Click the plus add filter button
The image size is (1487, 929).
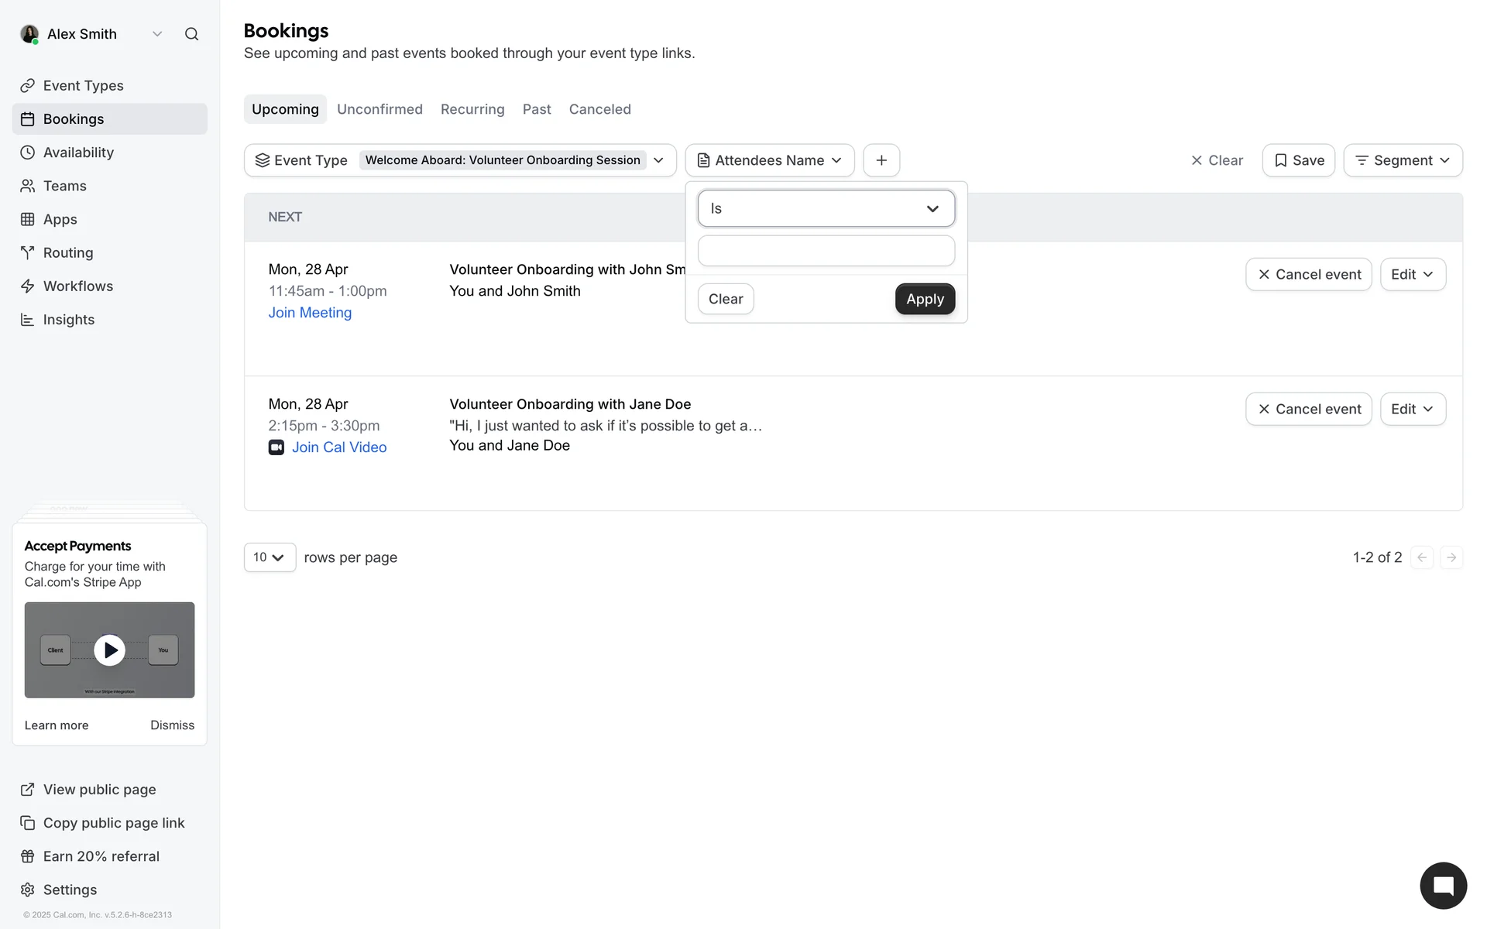click(x=881, y=160)
